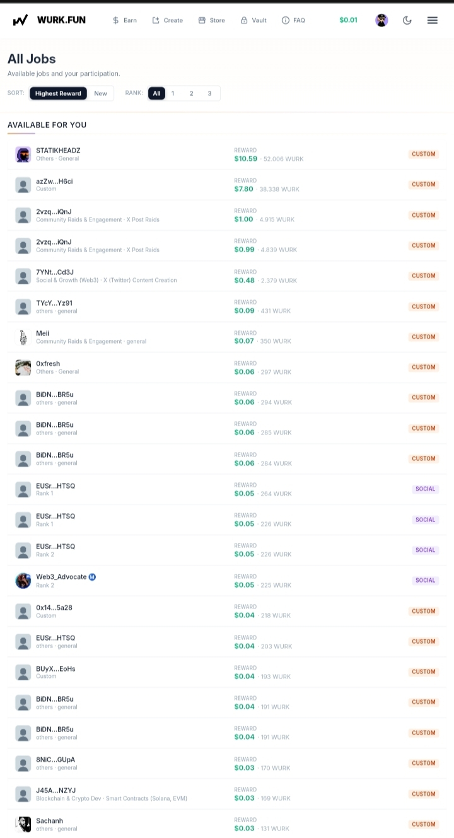Open the Create page

coord(168,20)
